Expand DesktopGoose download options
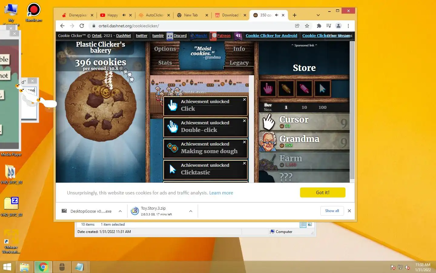Viewport: 436px width, 273px height. 120,211
